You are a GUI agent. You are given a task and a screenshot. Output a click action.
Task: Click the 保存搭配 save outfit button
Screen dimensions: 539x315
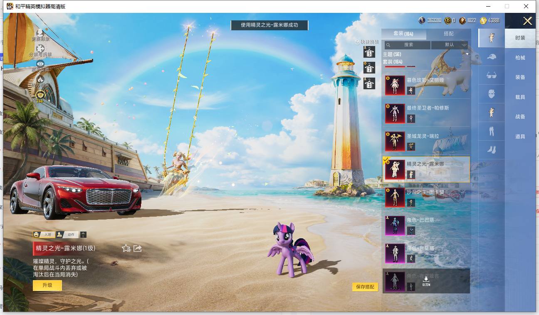[365, 287]
